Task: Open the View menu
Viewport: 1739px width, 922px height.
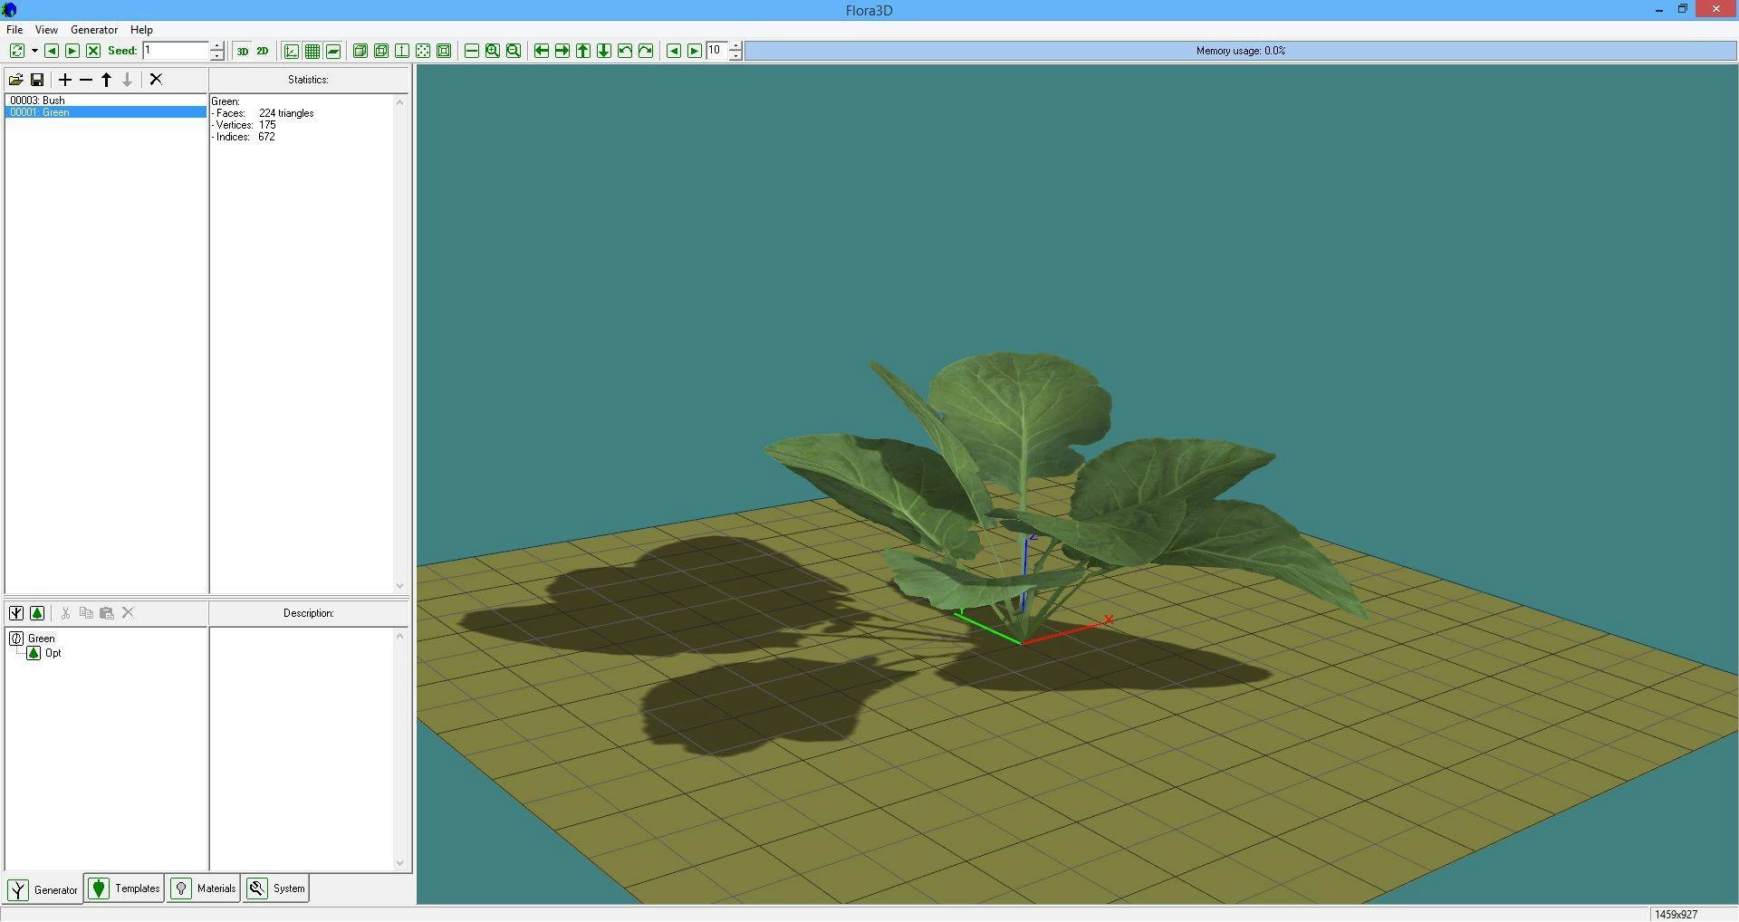Action: (x=46, y=30)
